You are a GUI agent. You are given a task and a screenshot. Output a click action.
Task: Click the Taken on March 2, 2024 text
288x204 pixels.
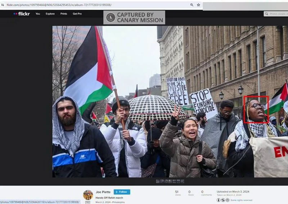(229, 195)
